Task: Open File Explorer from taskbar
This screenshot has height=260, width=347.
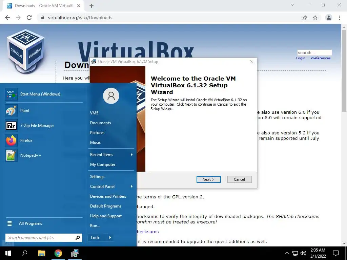Action: pyautogui.click(x=41, y=253)
